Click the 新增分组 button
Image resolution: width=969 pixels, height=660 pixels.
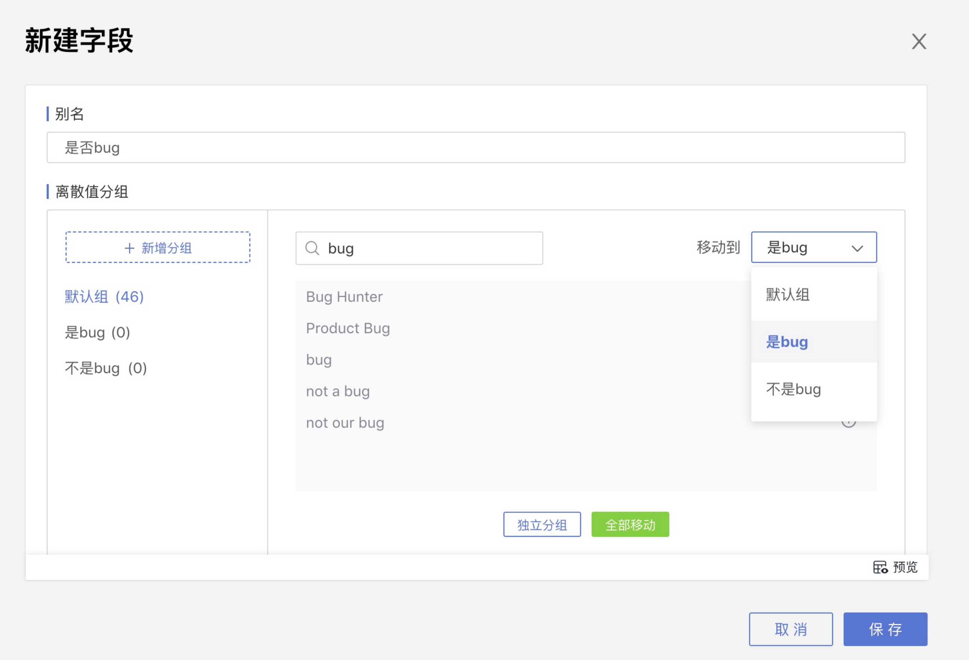158,248
